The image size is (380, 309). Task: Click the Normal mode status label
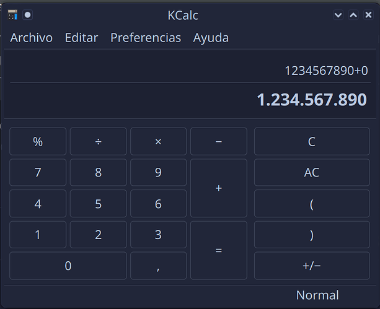tap(317, 295)
